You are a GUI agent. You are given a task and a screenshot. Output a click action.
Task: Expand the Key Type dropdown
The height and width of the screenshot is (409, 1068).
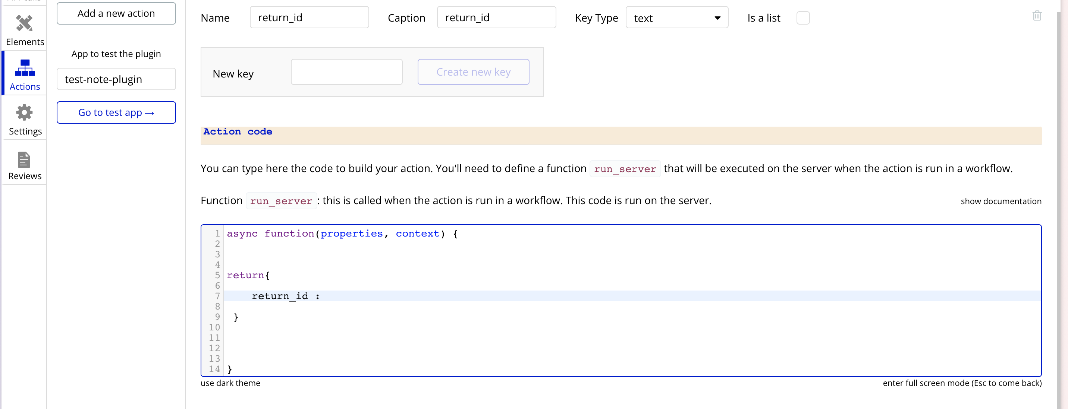[676, 18]
